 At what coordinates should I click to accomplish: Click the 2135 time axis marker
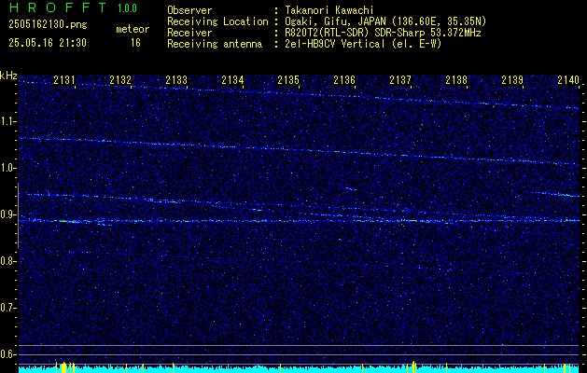(x=288, y=79)
